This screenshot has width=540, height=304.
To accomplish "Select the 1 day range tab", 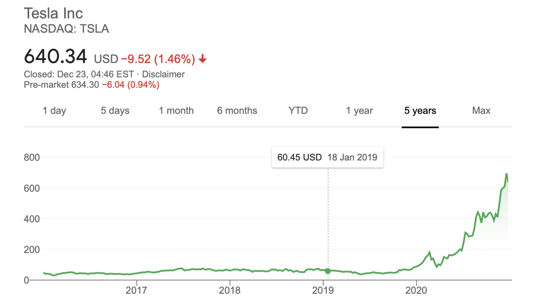I will tap(54, 111).
